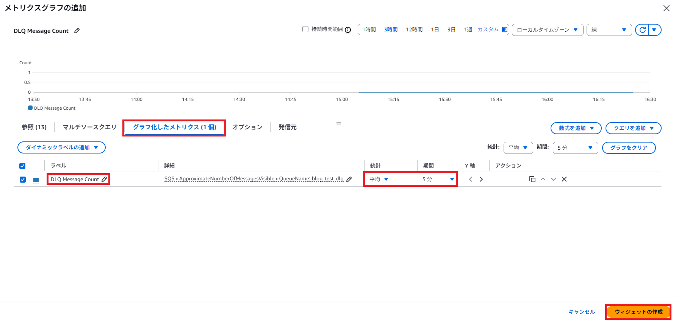Switch to the 参照 (13) tab
This screenshot has width=676, height=321.
pyautogui.click(x=34, y=127)
